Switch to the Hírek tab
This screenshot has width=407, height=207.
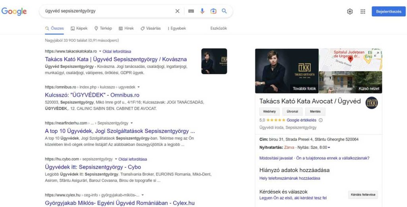[x=126, y=28]
